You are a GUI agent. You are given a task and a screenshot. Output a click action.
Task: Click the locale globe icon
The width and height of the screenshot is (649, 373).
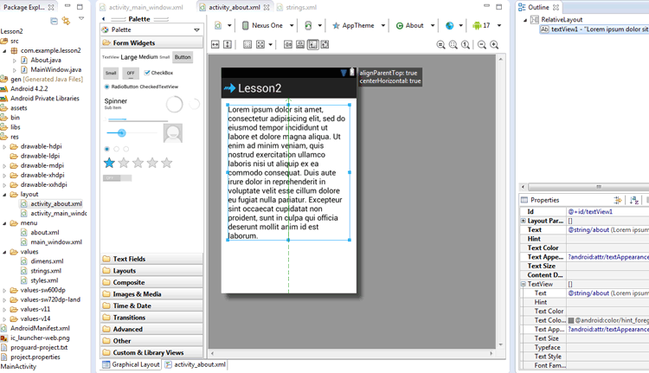click(x=449, y=26)
